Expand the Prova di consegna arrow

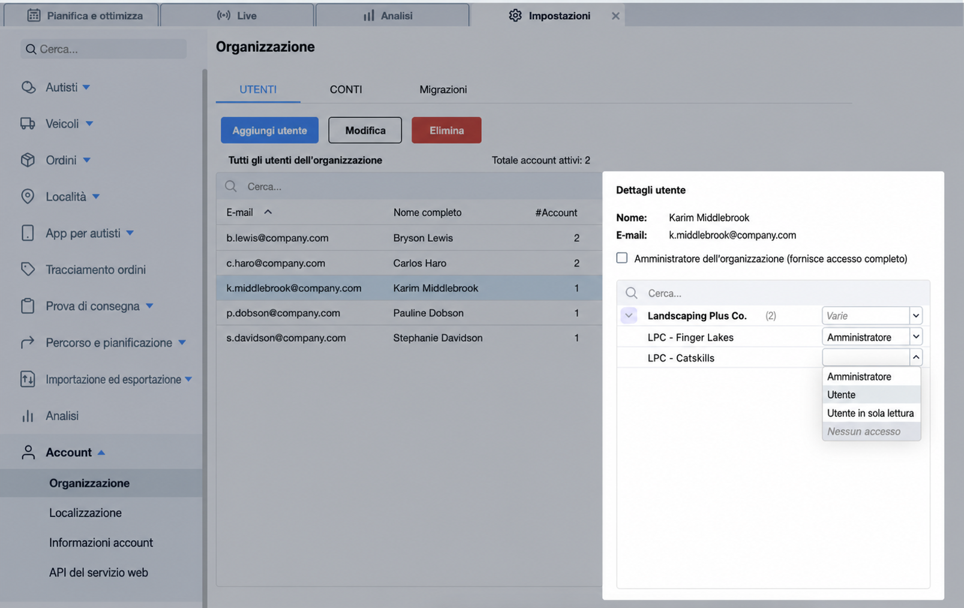[149, 306]
